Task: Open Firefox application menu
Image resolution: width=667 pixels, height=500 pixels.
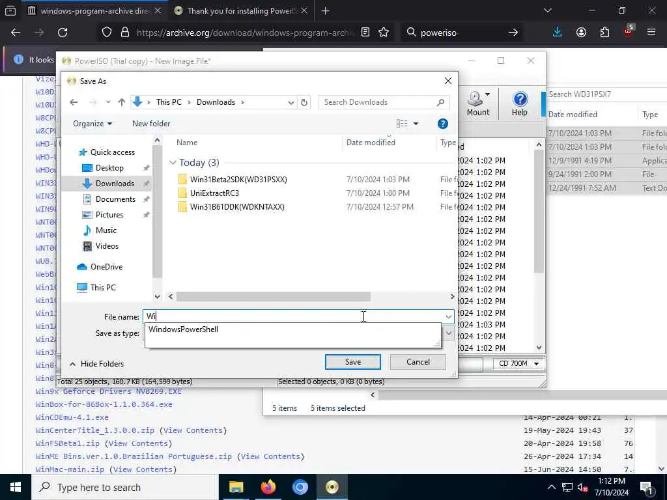Action: [651, 33]
